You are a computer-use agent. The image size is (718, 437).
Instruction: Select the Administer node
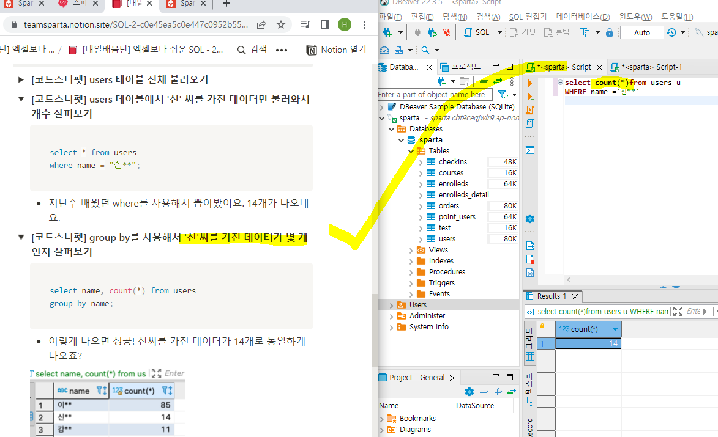point(427,316)
